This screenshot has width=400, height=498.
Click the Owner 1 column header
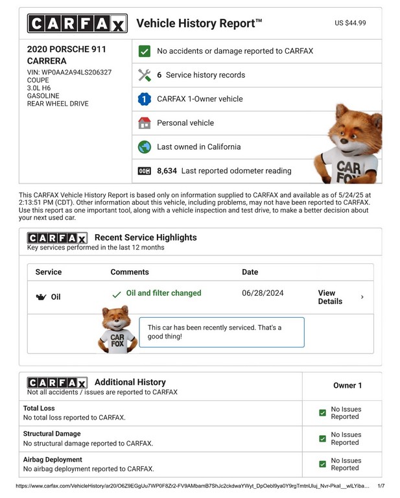[x=347, y=386]
